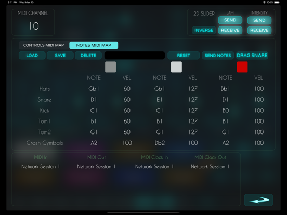The height and width of the screenshot is (215, 287).
Task: Change the MIDI channel value 10
Action: click(x=34, y=26)
